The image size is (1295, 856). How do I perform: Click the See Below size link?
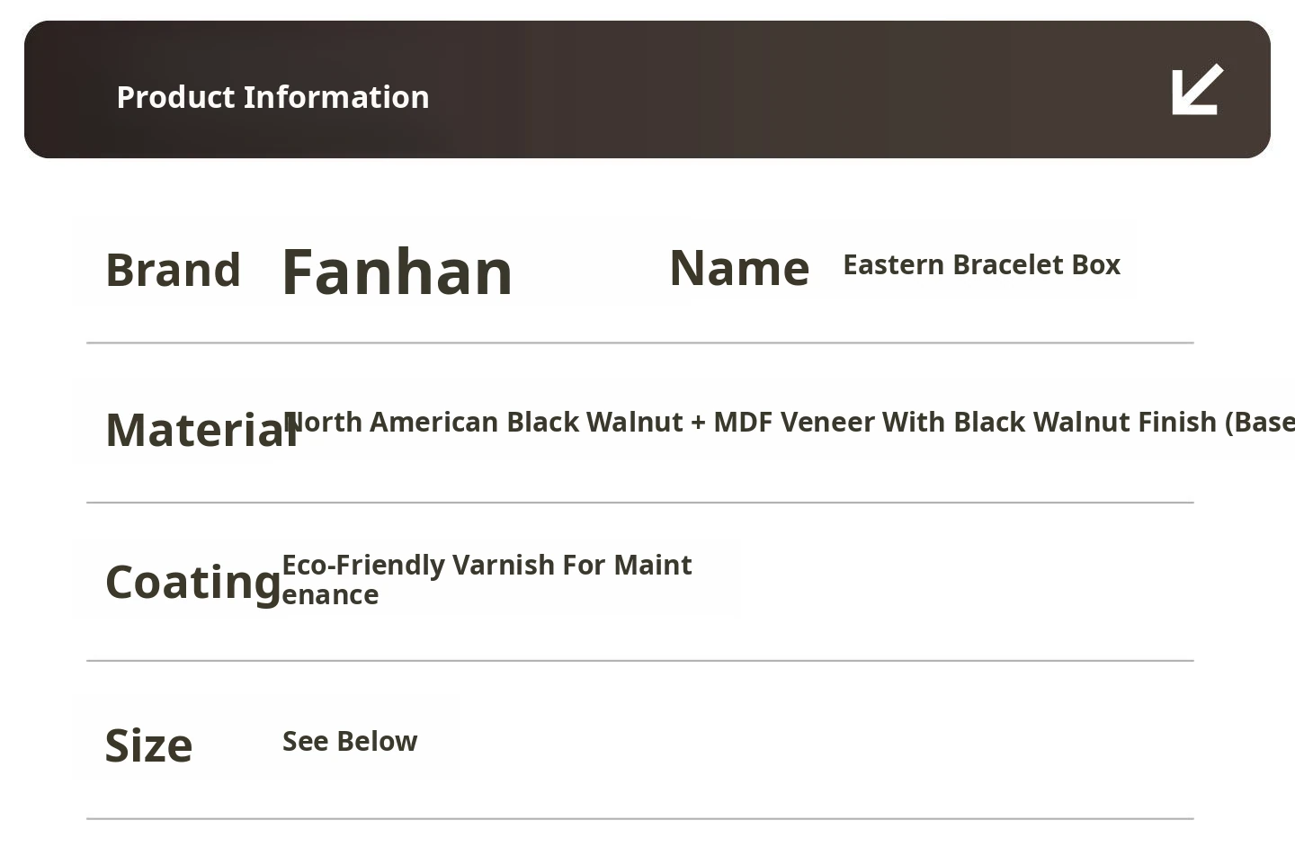[350, 742]
